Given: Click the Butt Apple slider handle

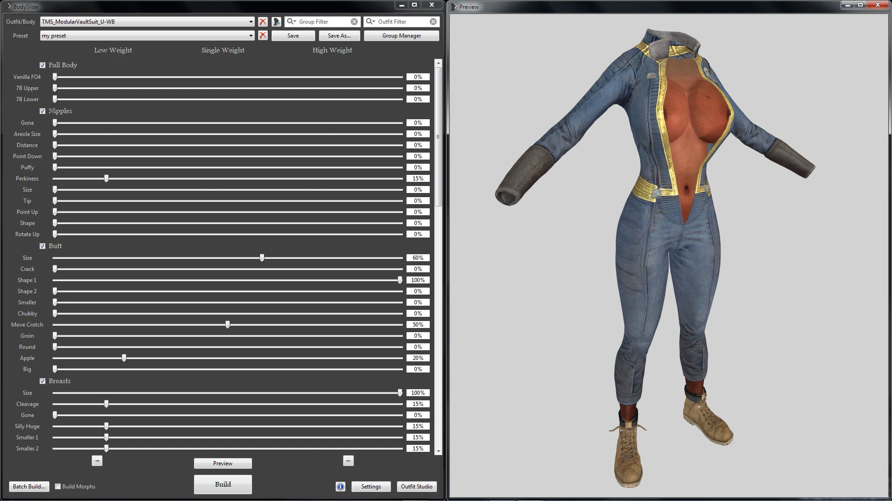Looking at the screenshot, I should coord(124,358).
